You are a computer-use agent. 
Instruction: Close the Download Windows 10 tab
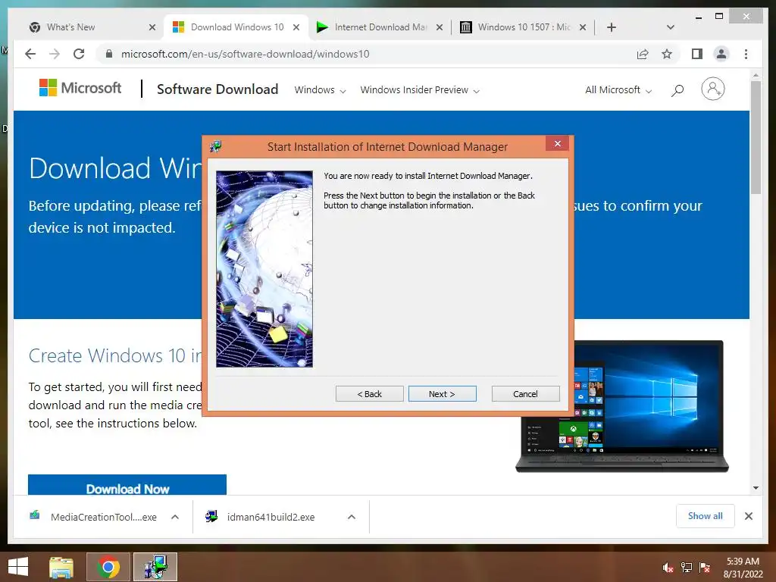296,27
